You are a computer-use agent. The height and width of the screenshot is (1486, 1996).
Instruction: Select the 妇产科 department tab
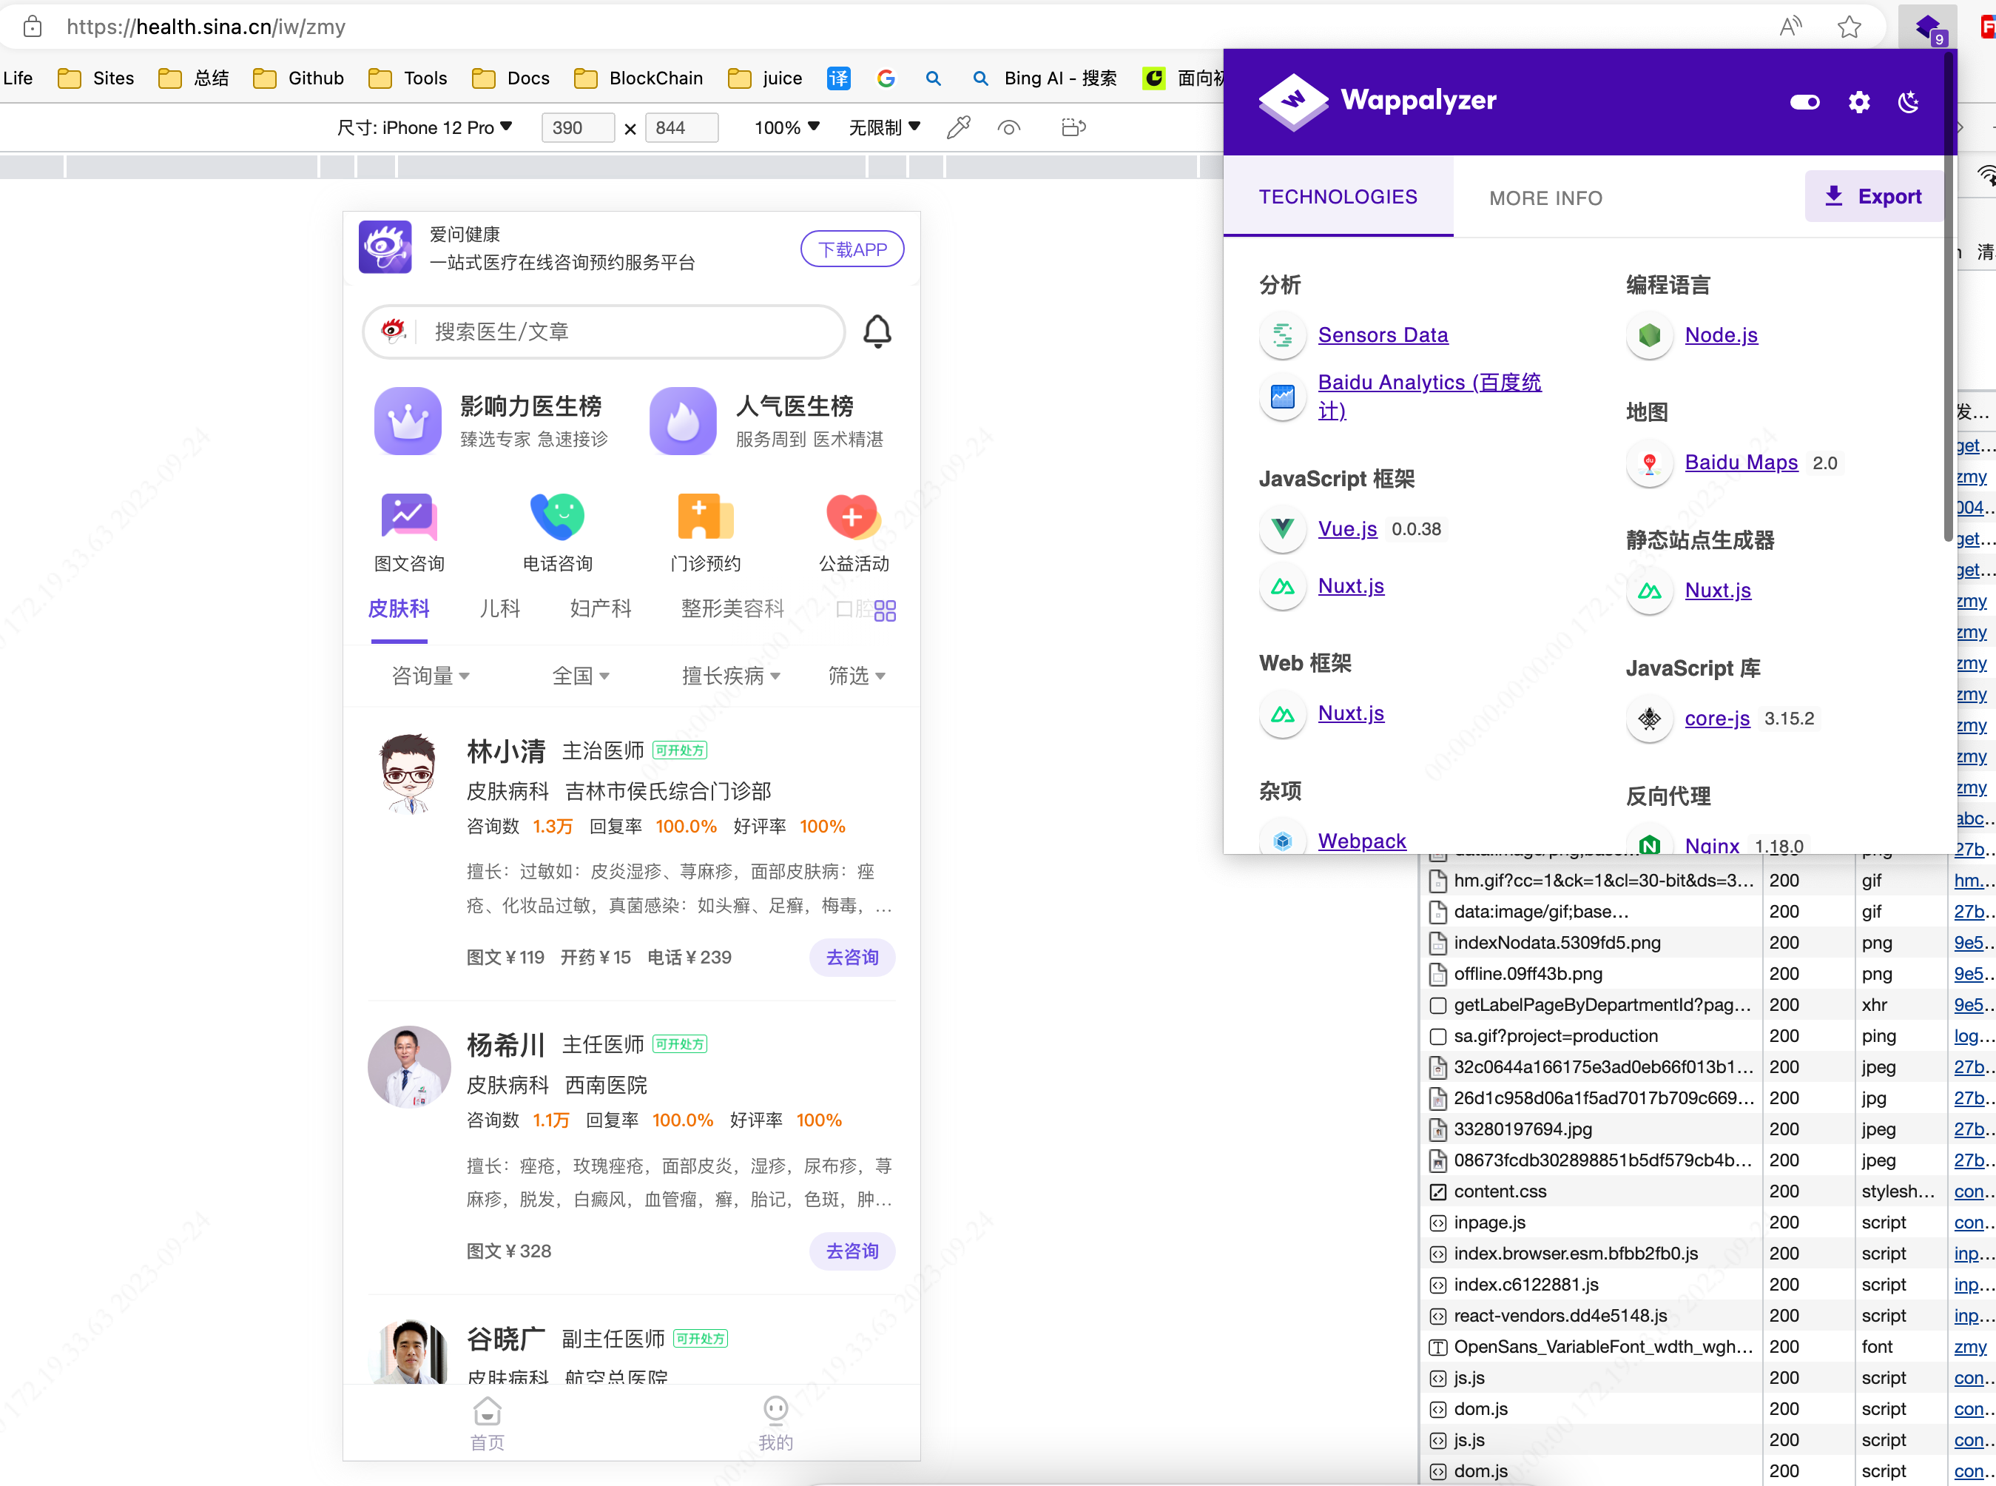point(601,609)
